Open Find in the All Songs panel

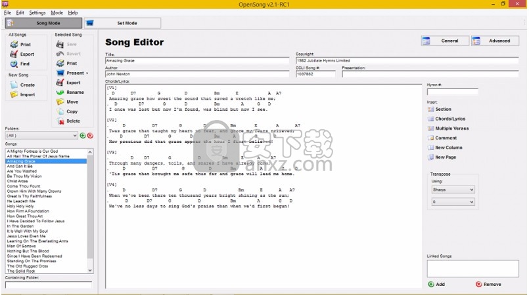tap(20, 64)
